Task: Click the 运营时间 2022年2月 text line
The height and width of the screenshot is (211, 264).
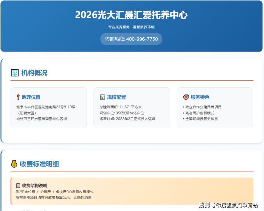Action: [127, 119]
